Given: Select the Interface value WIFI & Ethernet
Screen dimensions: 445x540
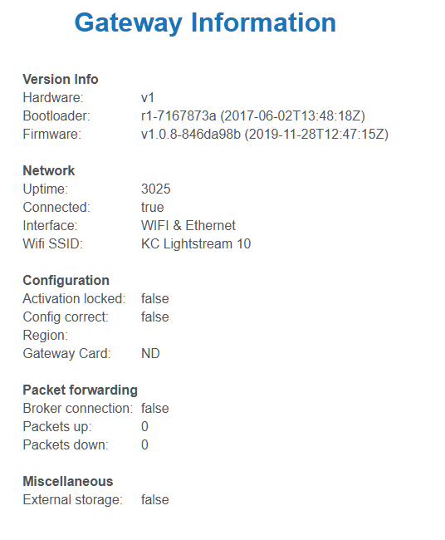Looking at the screenshot, I should 188,226.
